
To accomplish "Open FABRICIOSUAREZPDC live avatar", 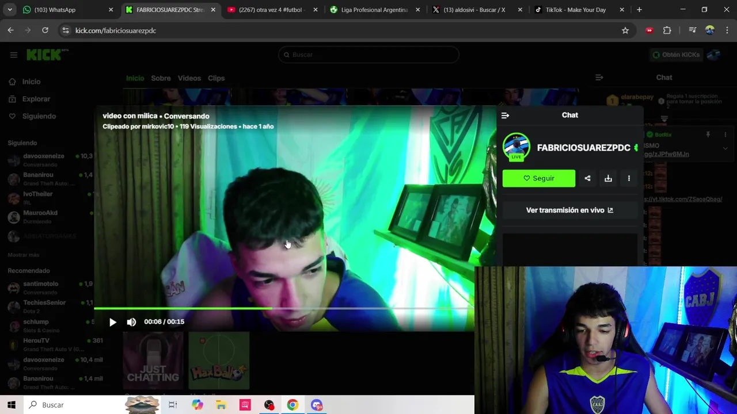I will [516, 147].
